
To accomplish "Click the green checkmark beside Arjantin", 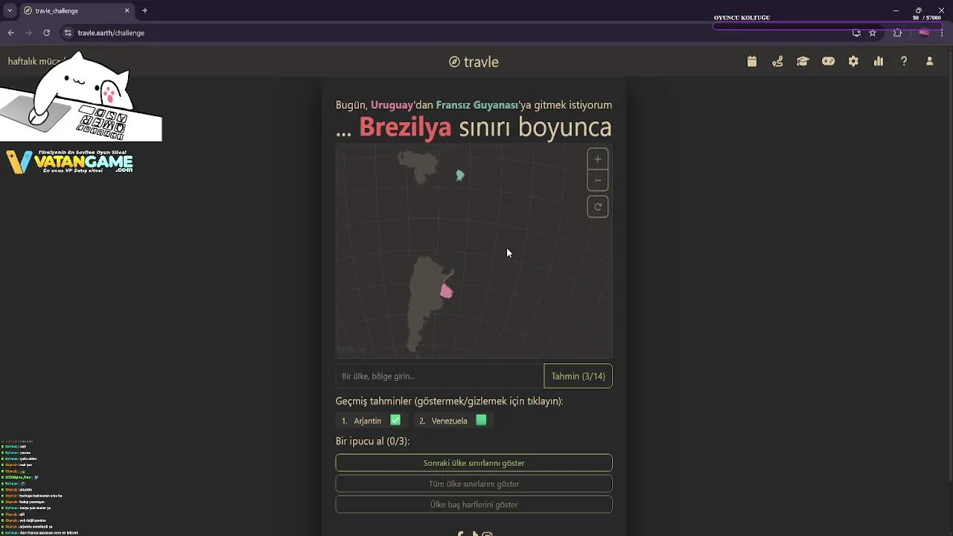I will (395, 420).
